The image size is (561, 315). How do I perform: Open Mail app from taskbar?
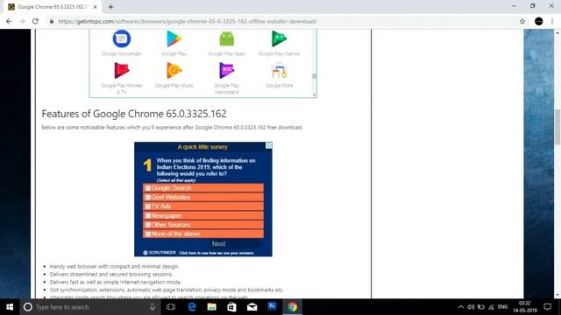pos(252,307)
